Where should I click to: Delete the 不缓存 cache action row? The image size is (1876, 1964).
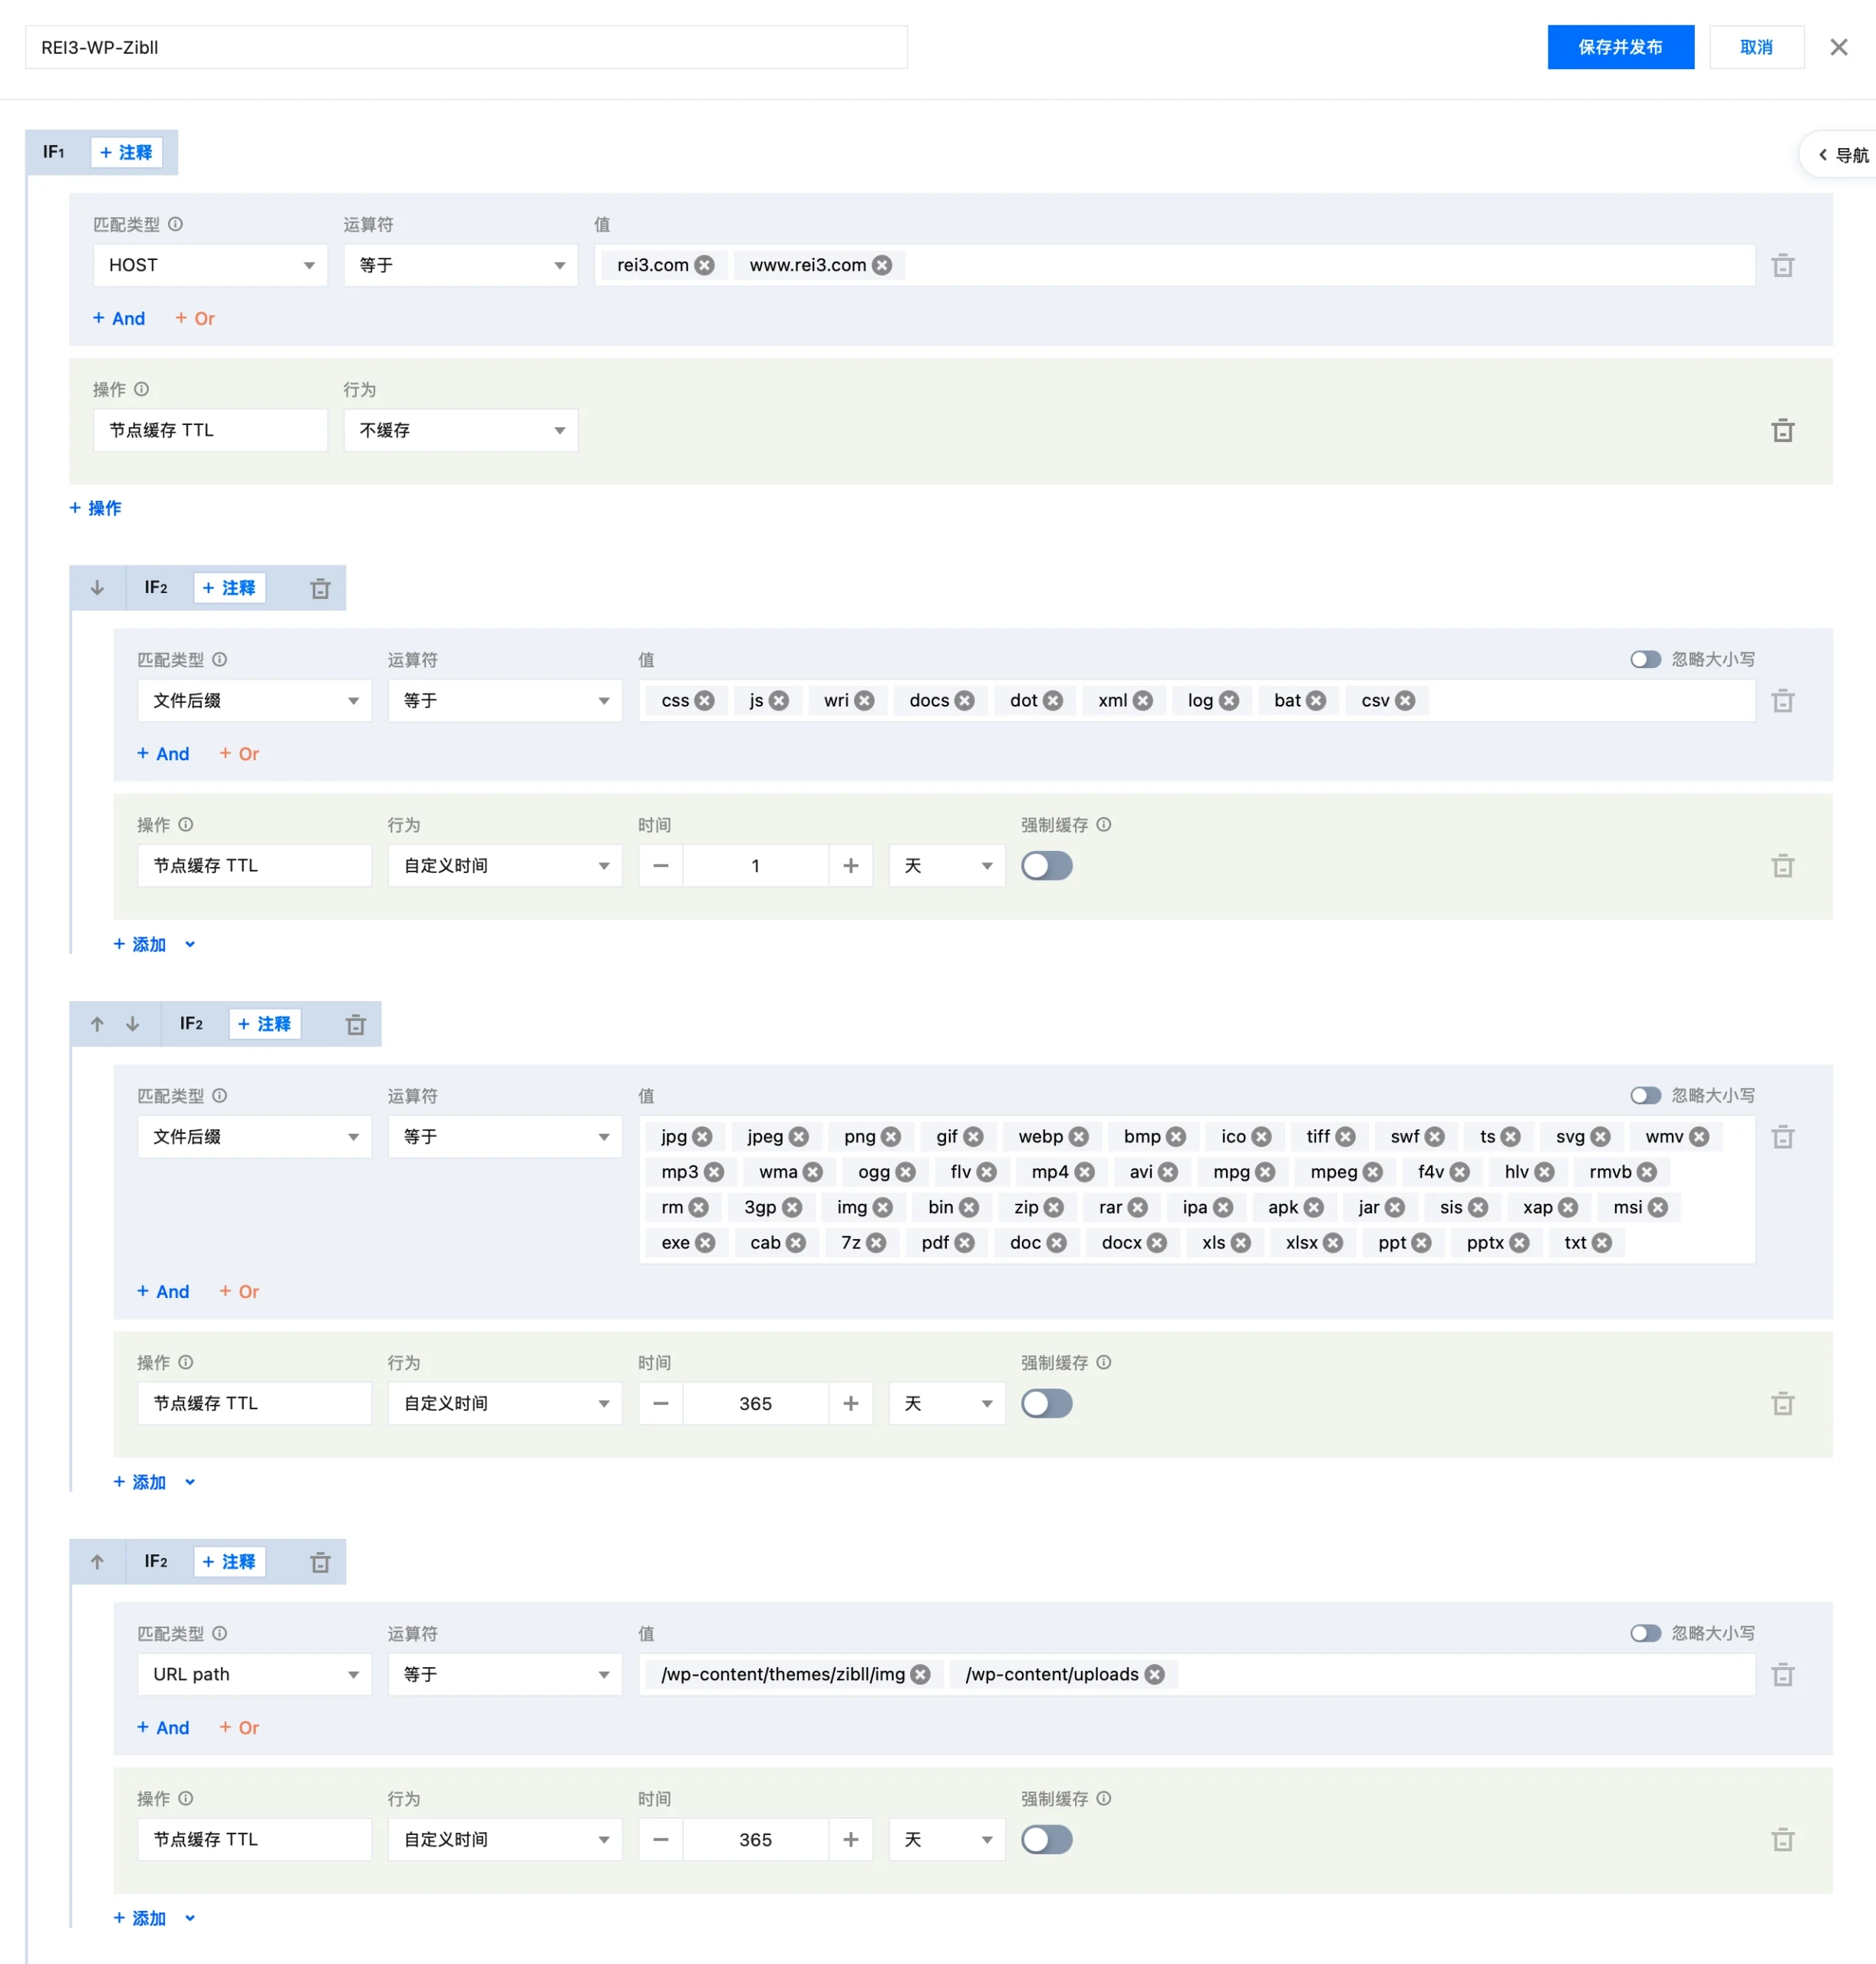(1782, 431)
